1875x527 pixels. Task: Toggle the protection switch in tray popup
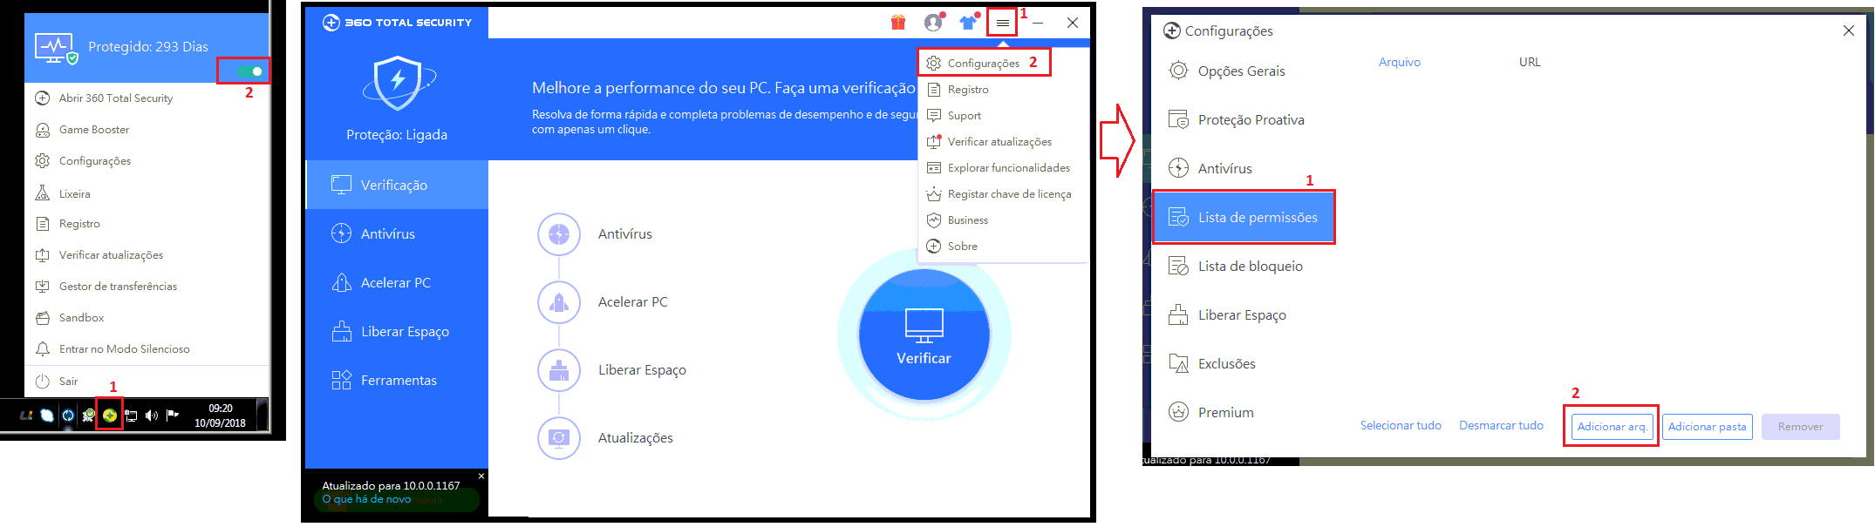249,71
